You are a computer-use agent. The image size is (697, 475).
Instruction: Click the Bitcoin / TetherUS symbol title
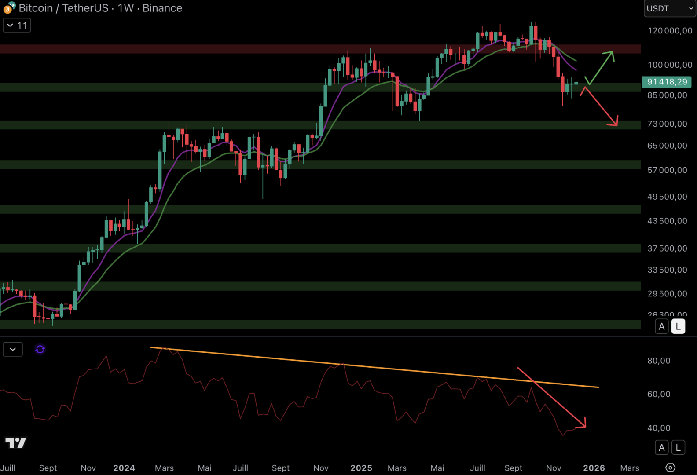pyautogui.click(x=63, y=8)
